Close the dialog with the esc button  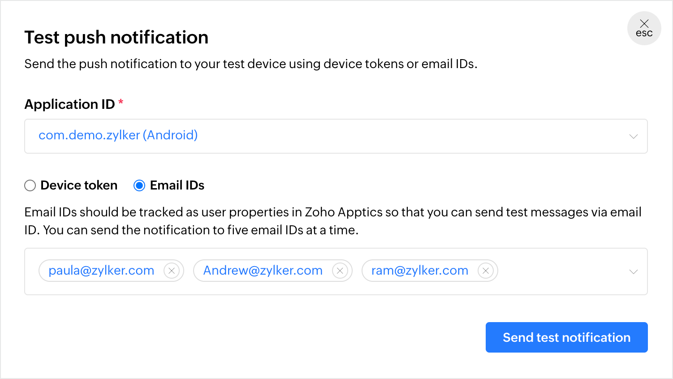point(644,28)
